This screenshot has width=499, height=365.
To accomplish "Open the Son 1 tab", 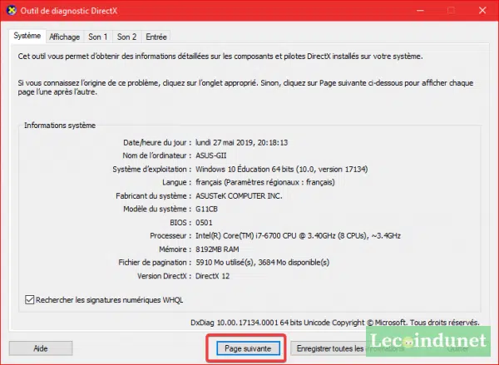I will click(x=97, y=37).
